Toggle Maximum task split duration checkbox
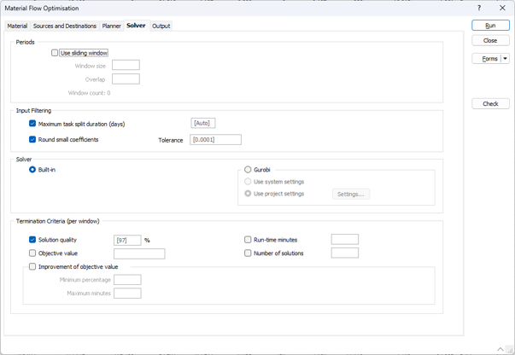515x355 pixels. tap(32, 124)
